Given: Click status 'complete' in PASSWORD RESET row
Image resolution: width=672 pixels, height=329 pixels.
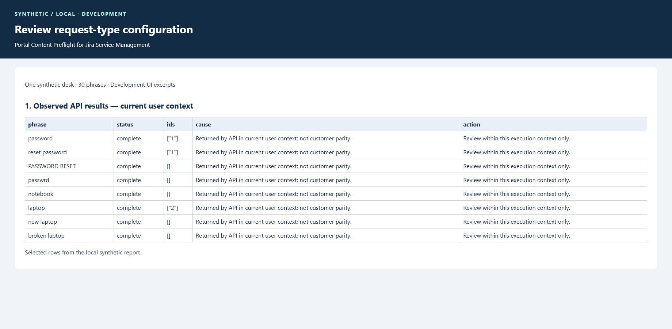Looking at the screenshot, I should pyautogui.click(x=129, y=166).
